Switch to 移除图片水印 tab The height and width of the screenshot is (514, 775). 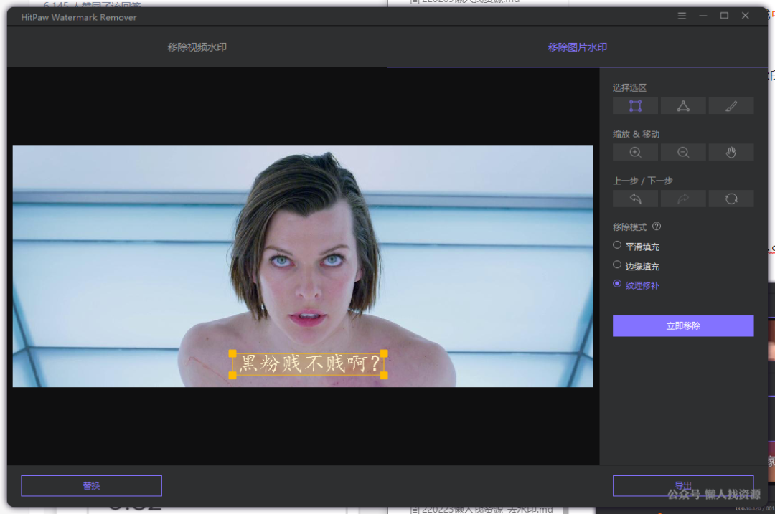pos(577,47)
